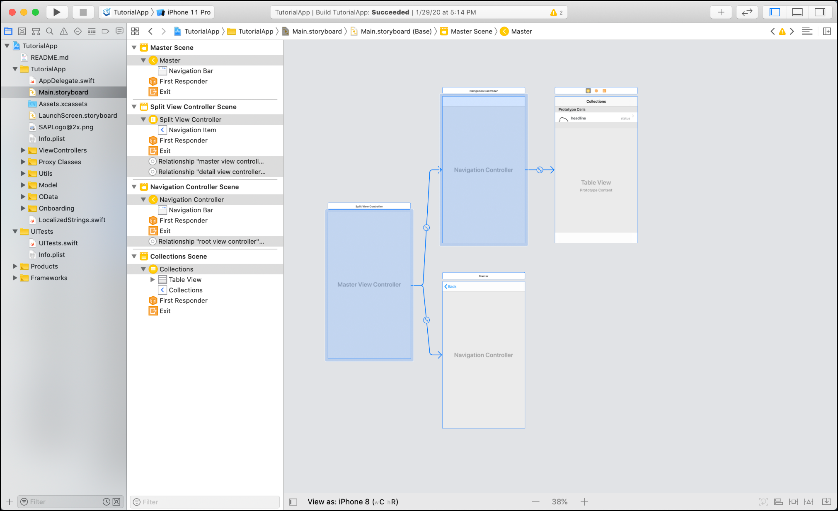Screen dimensions: 838x511
Task: Add an editor on the right
Action: 827,31
